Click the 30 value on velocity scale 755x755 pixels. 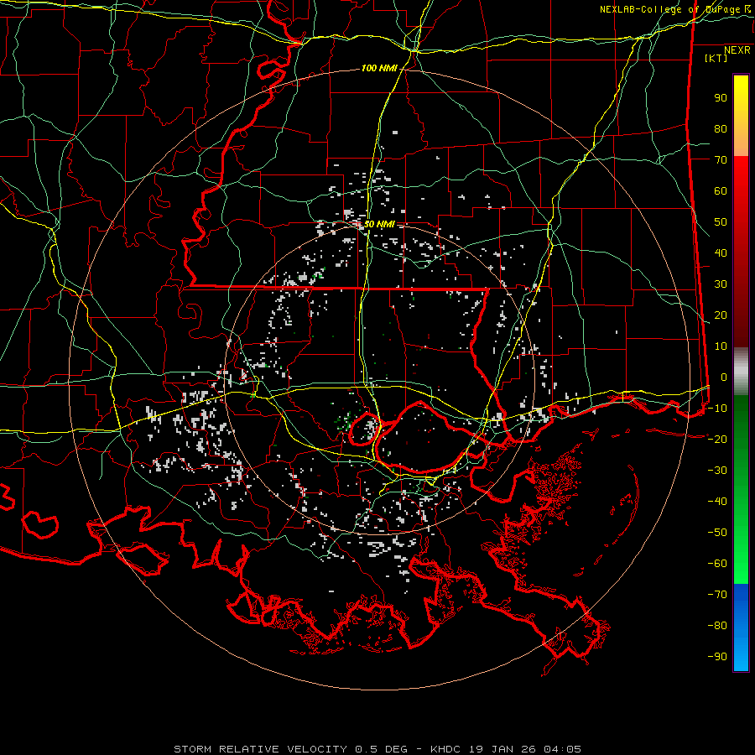[721, 284]
